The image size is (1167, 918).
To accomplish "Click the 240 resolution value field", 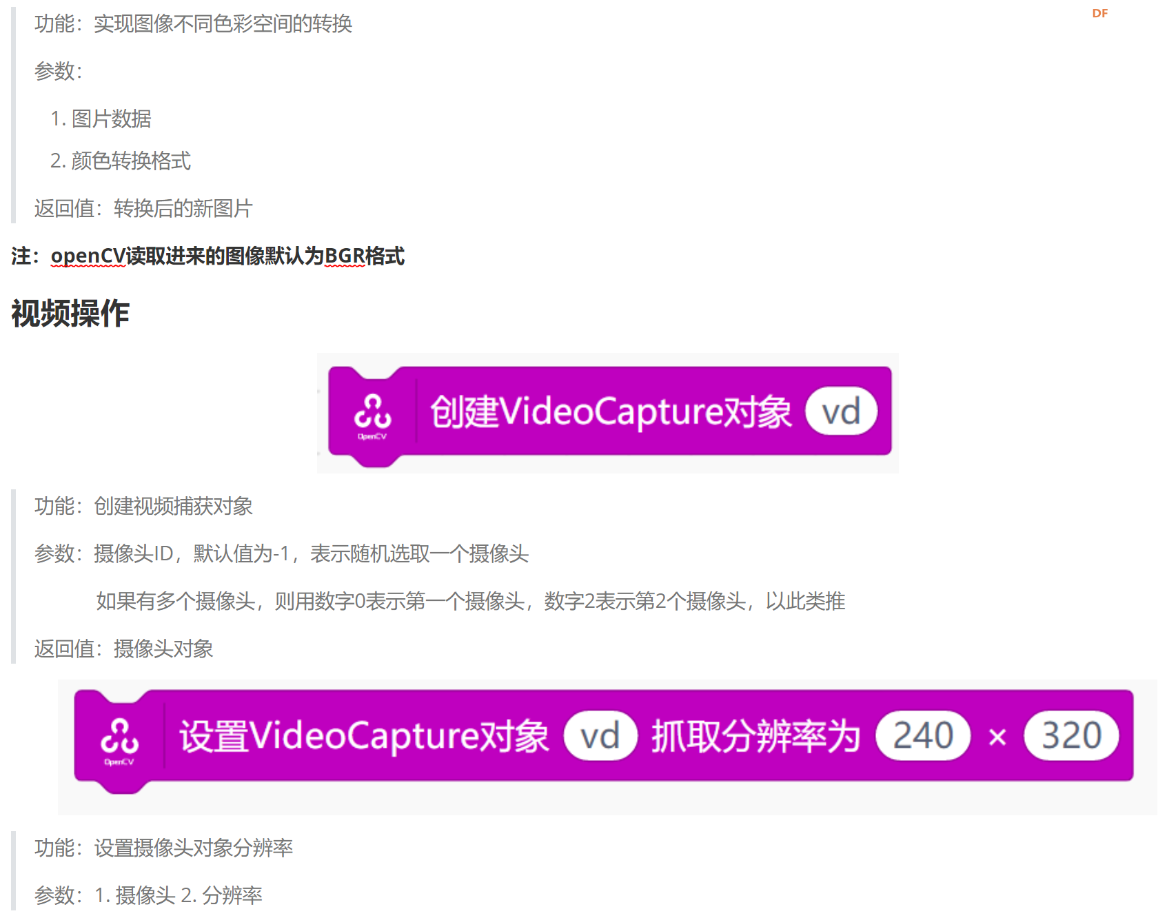I will [923, 735].
